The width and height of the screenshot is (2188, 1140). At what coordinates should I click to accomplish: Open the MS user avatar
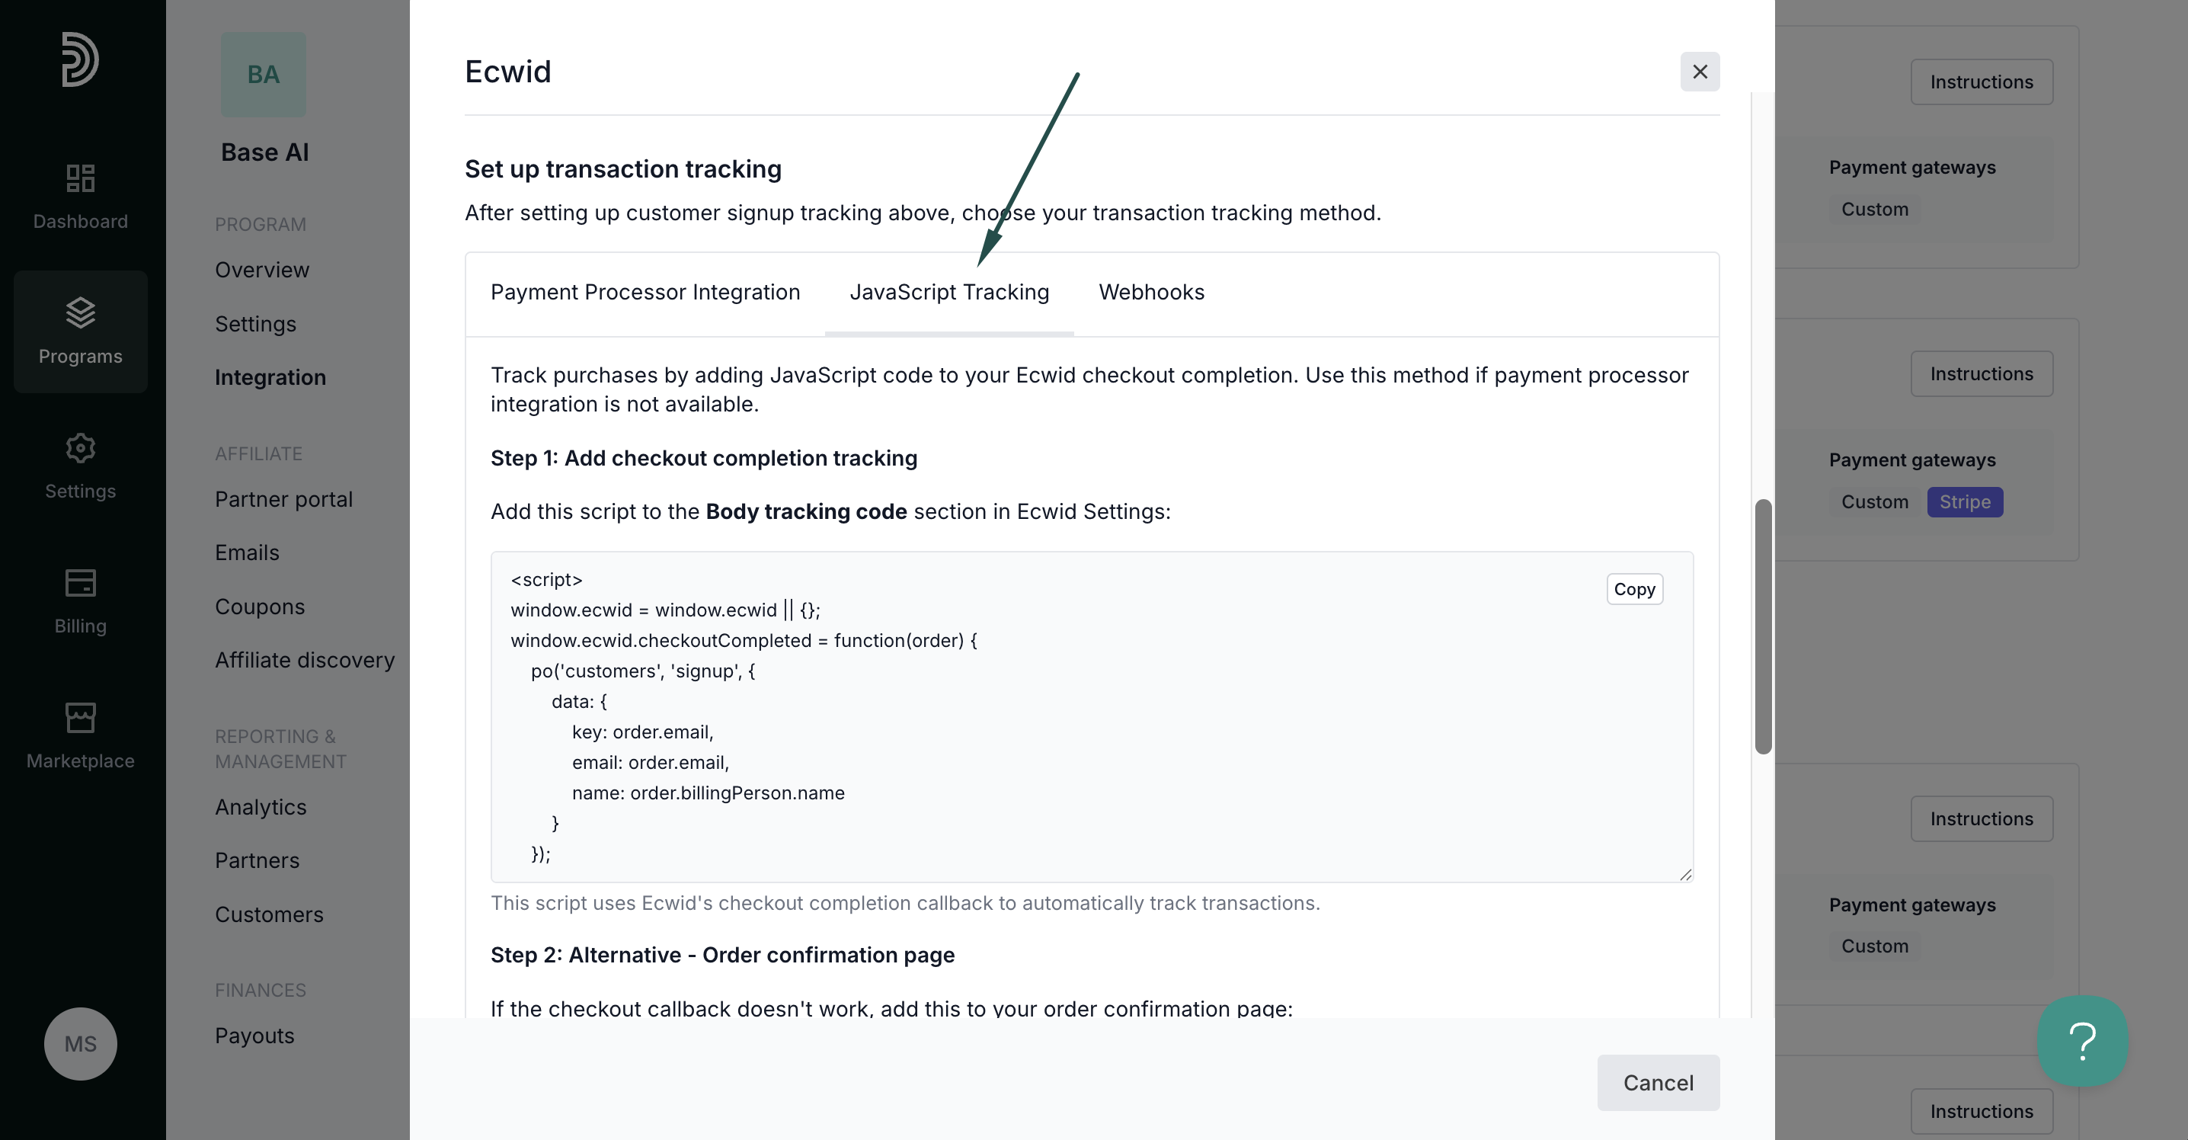(81, 1043)
